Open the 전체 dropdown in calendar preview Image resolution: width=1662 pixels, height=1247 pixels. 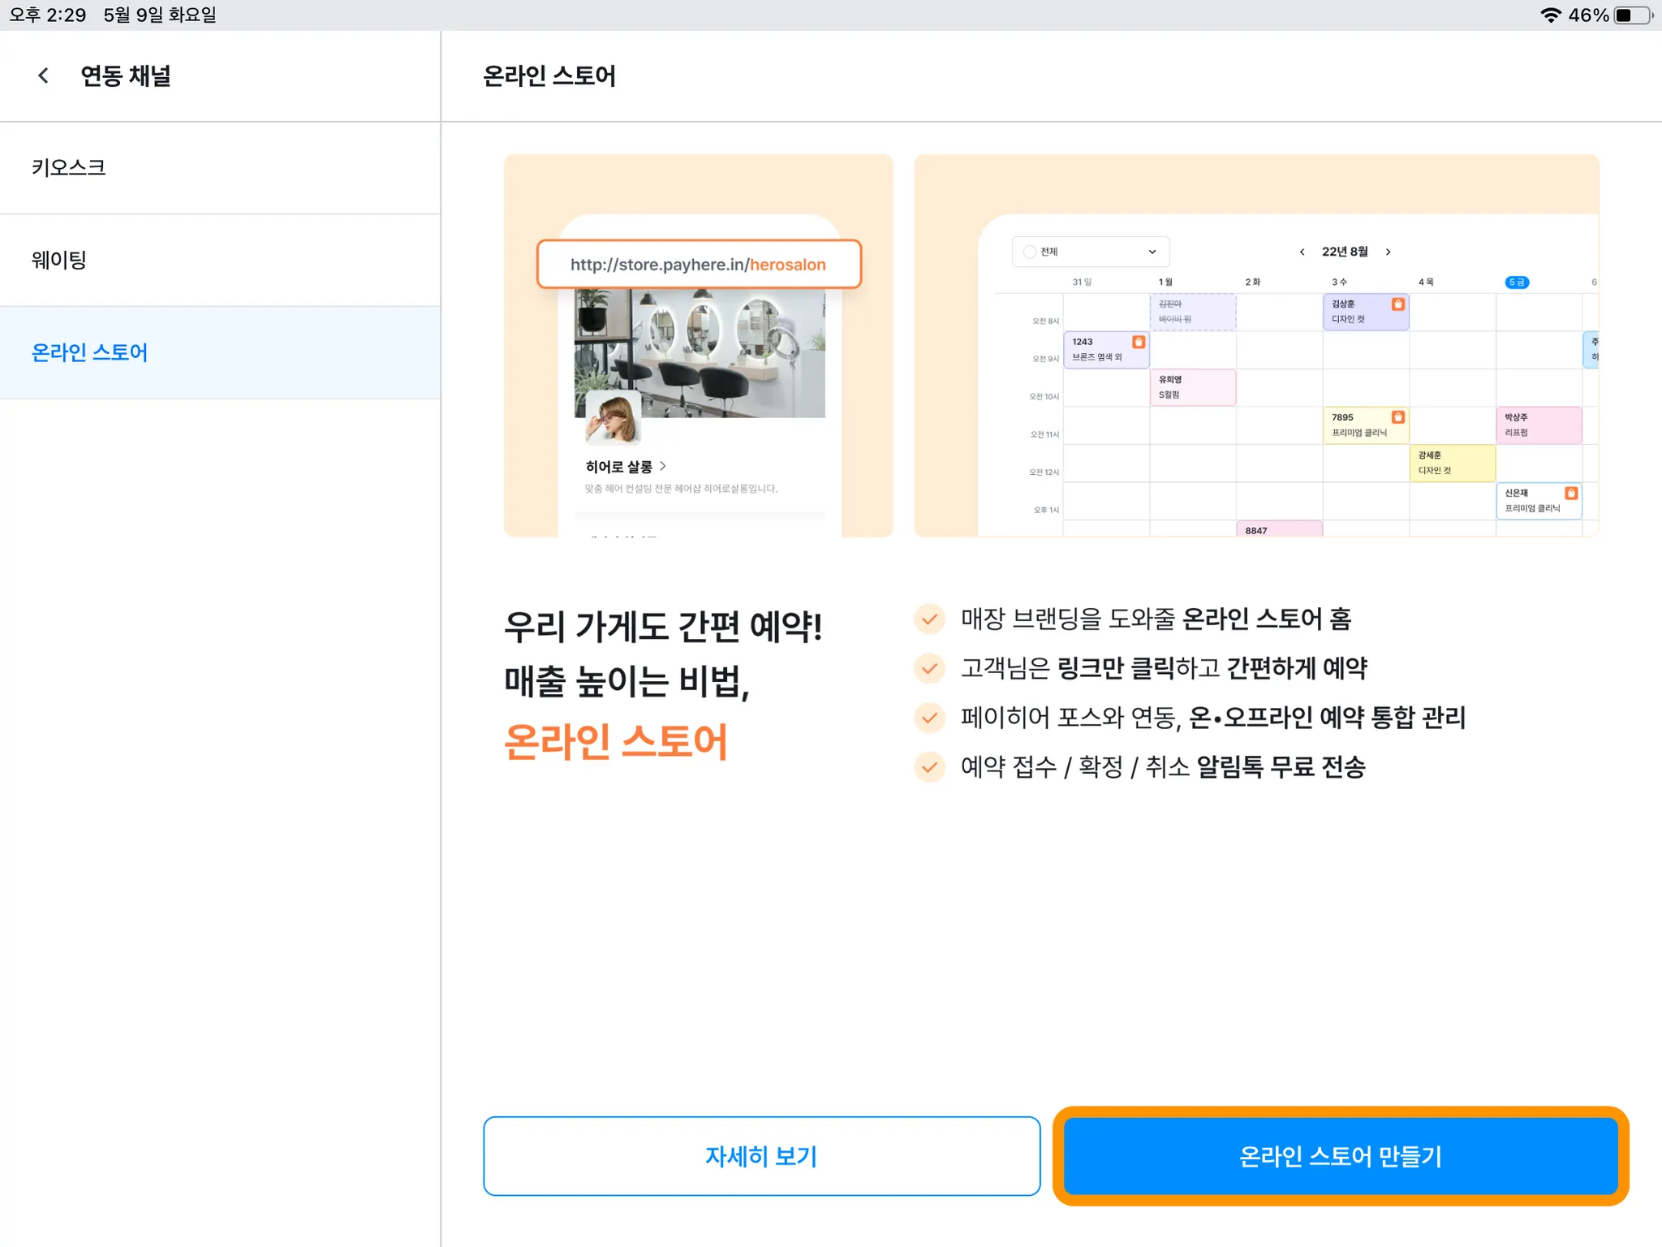(x=1090, y=252)
